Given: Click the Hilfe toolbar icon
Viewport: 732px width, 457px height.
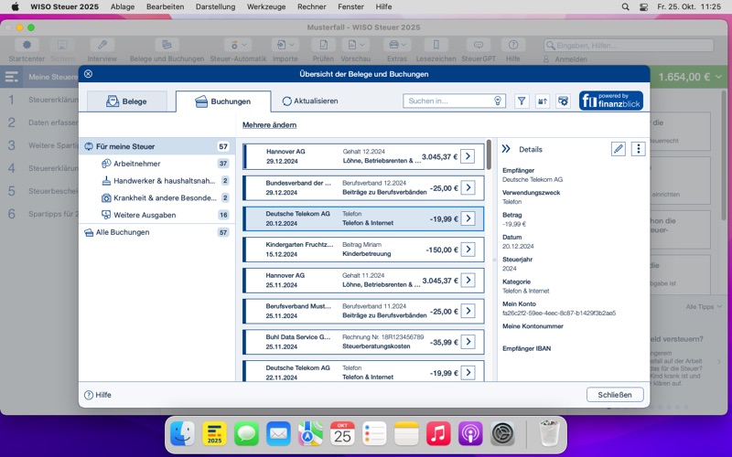Looking at the screenshot, I should coord(512,50).
